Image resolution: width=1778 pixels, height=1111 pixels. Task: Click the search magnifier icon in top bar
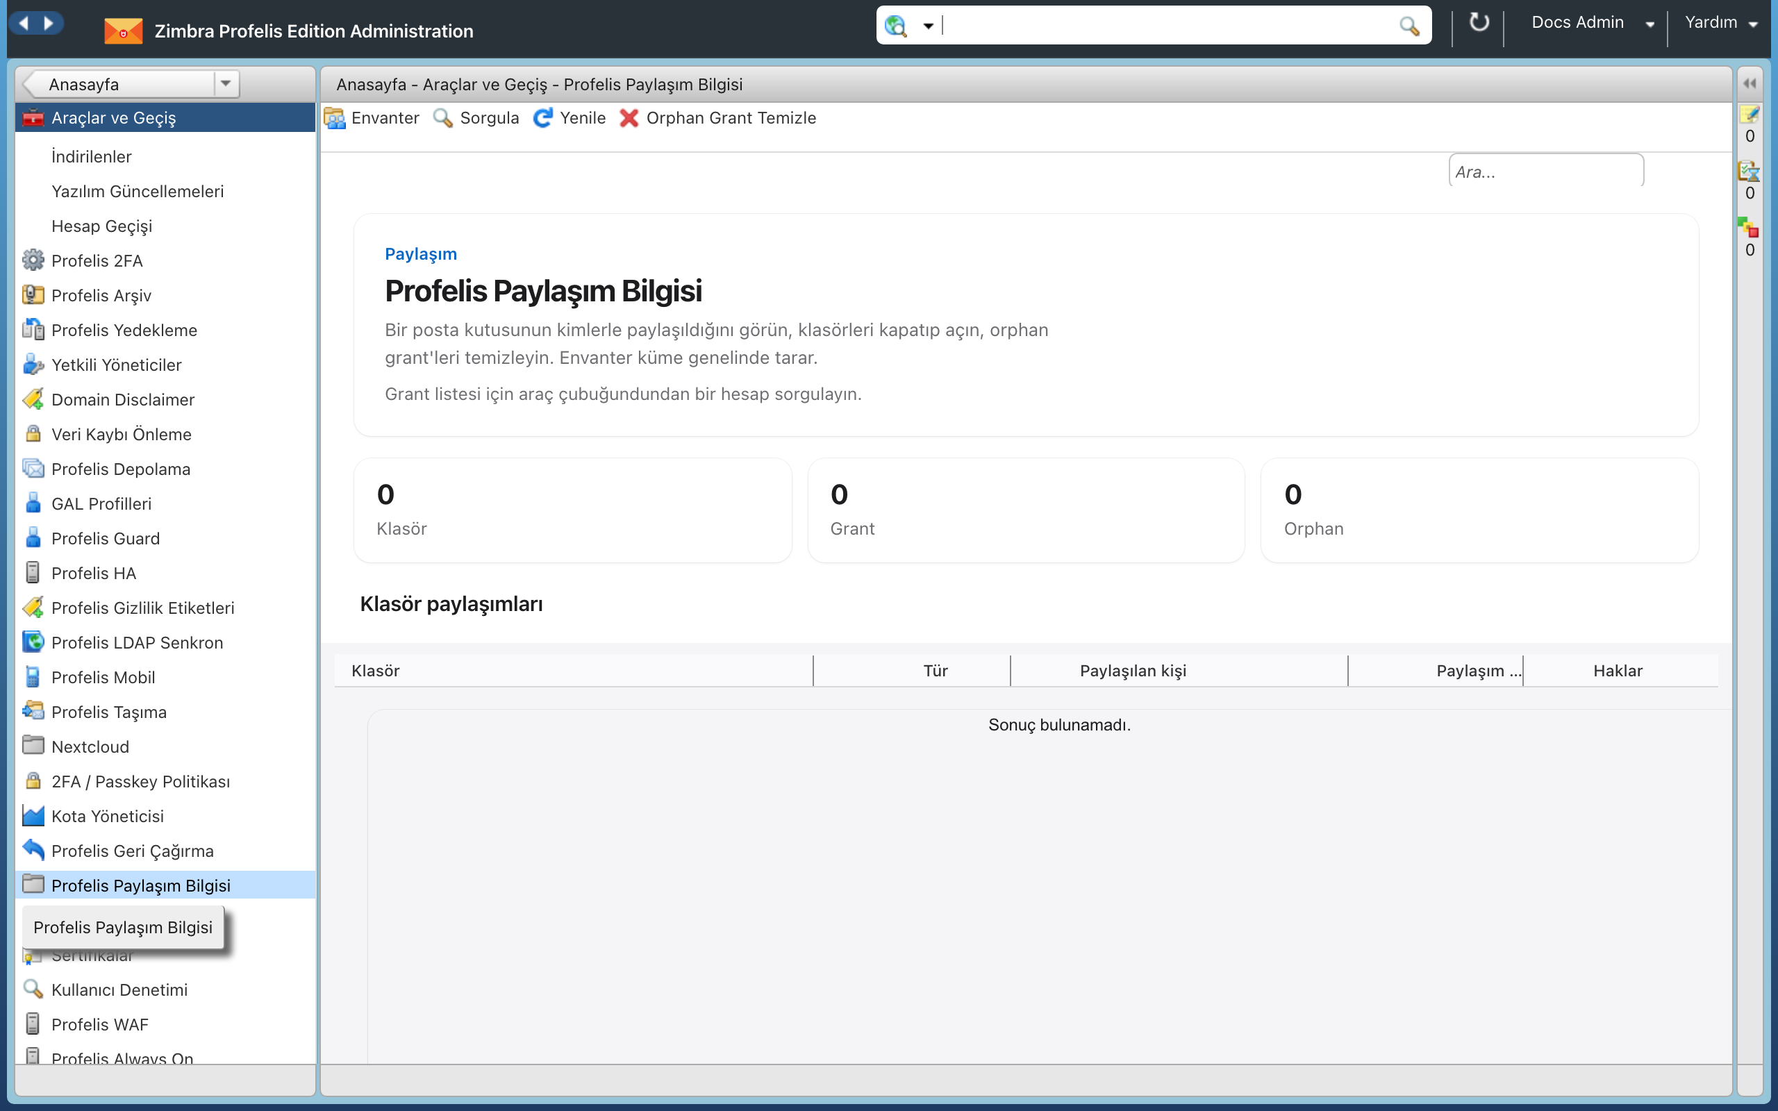pos(1409,26)
